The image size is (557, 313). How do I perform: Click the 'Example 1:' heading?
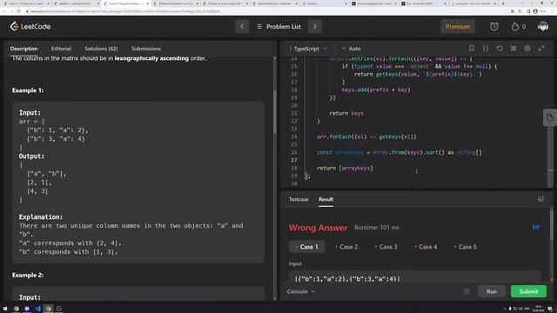(x=28, y=90)
